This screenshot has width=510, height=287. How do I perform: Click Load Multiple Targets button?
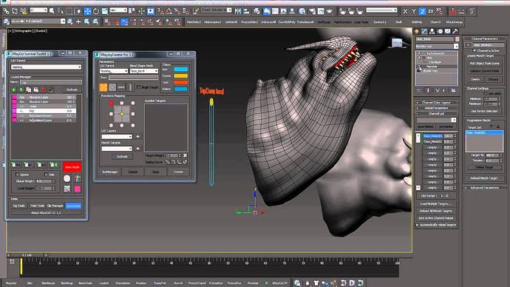[x=436, y=203]
